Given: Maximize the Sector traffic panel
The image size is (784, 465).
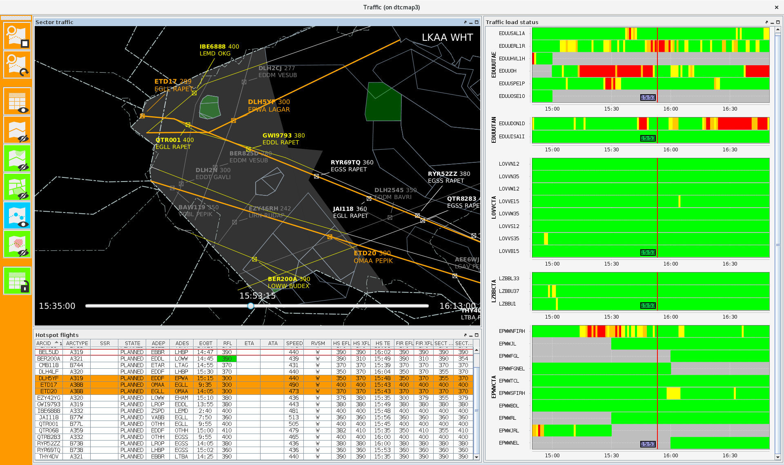Looking at the screenshot, I should [477, 22].
